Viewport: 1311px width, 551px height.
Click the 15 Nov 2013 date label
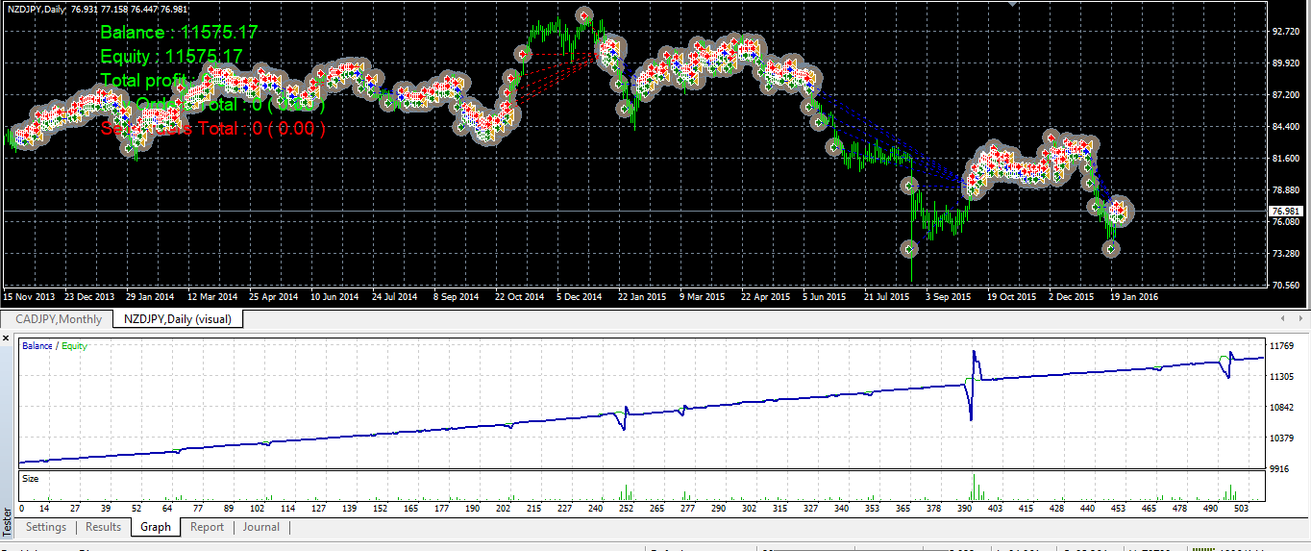click(30, 297)
